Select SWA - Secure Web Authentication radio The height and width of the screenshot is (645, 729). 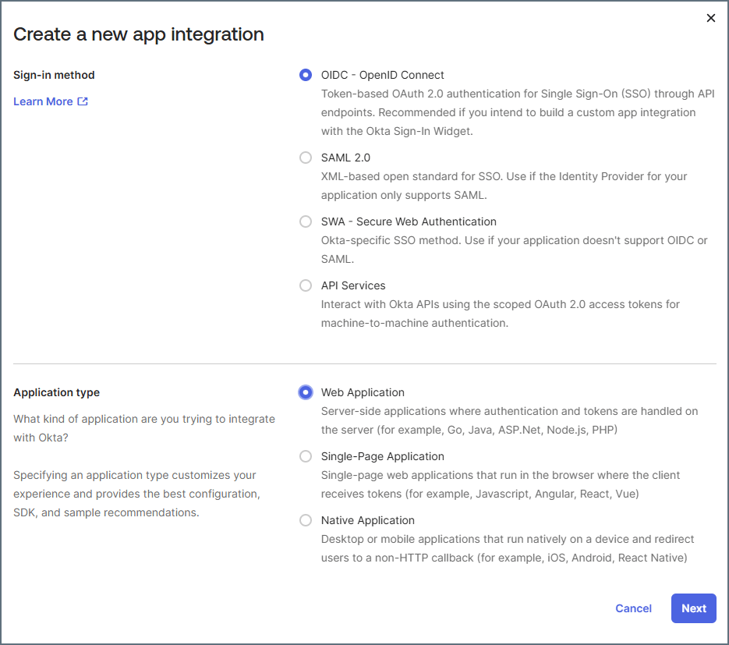click(x=306, y=221)
